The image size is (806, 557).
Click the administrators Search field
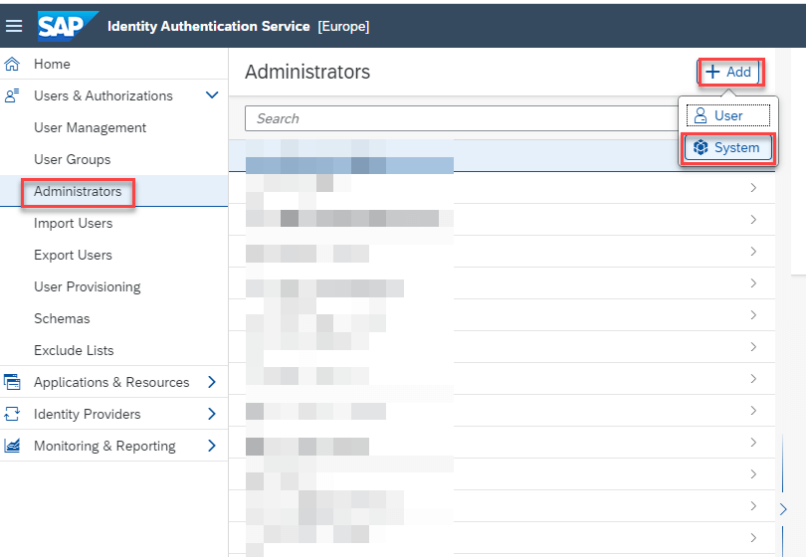click(461, 118)
